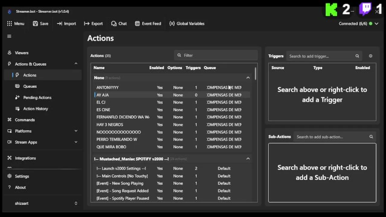Click the Stream Apps camera icon
The image size is (386, 217).
(x=9, y=142)
